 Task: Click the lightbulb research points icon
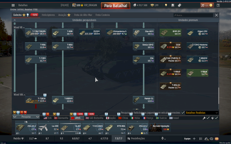[x=166, y=5]
